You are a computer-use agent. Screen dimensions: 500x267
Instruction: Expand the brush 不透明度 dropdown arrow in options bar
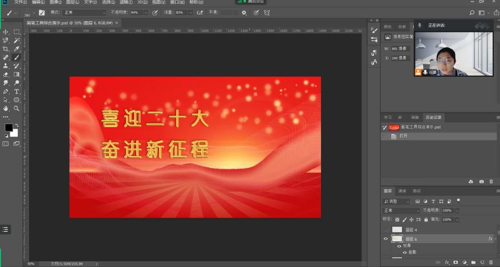click(x=146, y=12)
